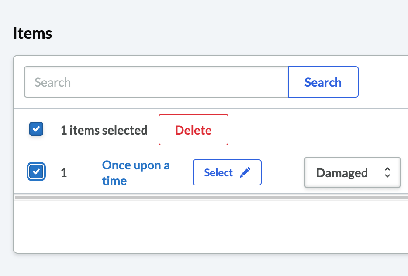Uncheck the select-all checkbox above the Delete button
Screen dimensions: 408x276
tap(36, 129)
